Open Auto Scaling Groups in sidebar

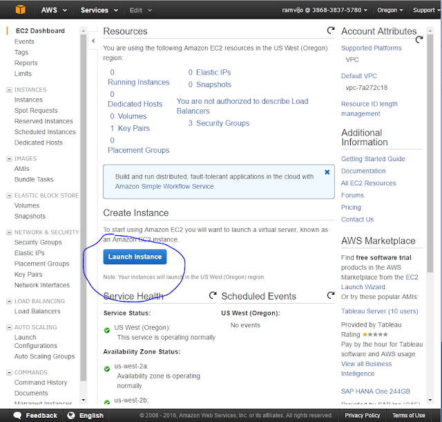click(44, 356)
